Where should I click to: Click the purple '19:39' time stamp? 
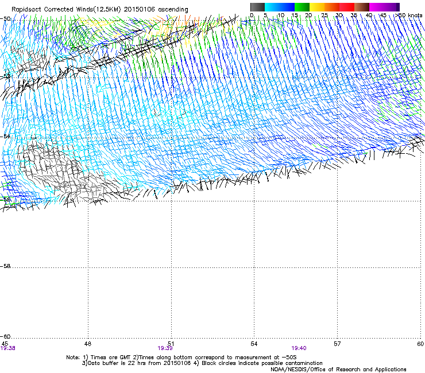pos(165,348)
